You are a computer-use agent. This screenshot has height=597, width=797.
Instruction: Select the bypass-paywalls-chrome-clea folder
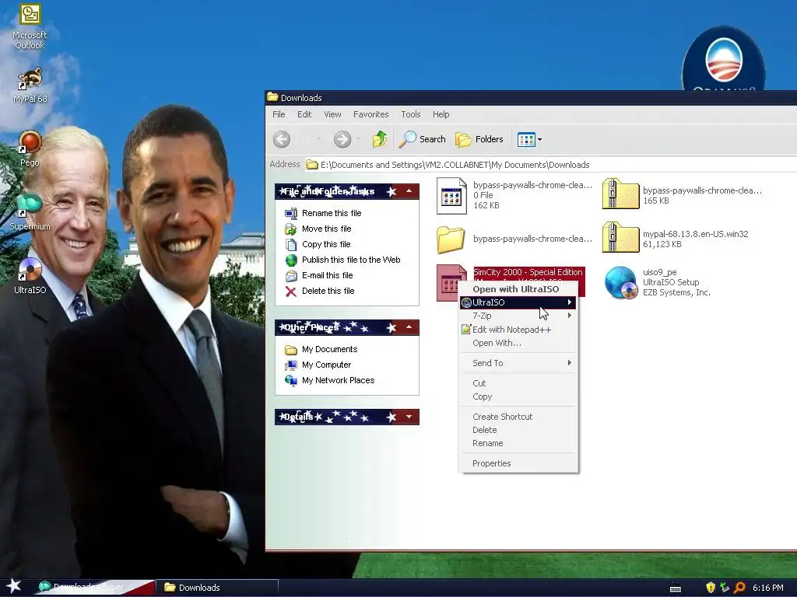pos(514,239)
